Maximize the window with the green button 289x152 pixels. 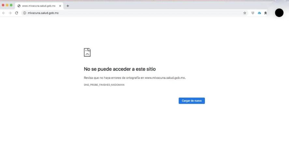(11, 5)
